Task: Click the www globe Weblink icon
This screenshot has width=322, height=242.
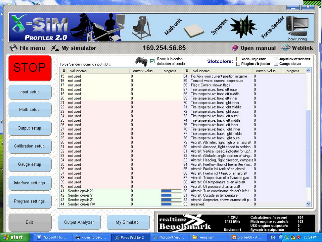Action: click(286, 48)
